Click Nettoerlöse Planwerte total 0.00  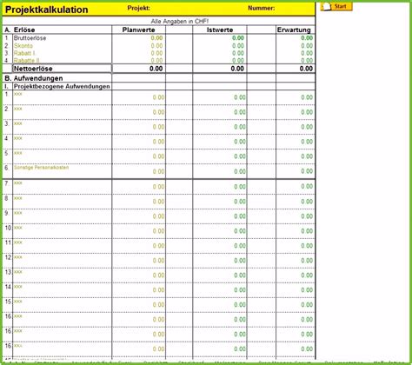click(x=156, y=69)
